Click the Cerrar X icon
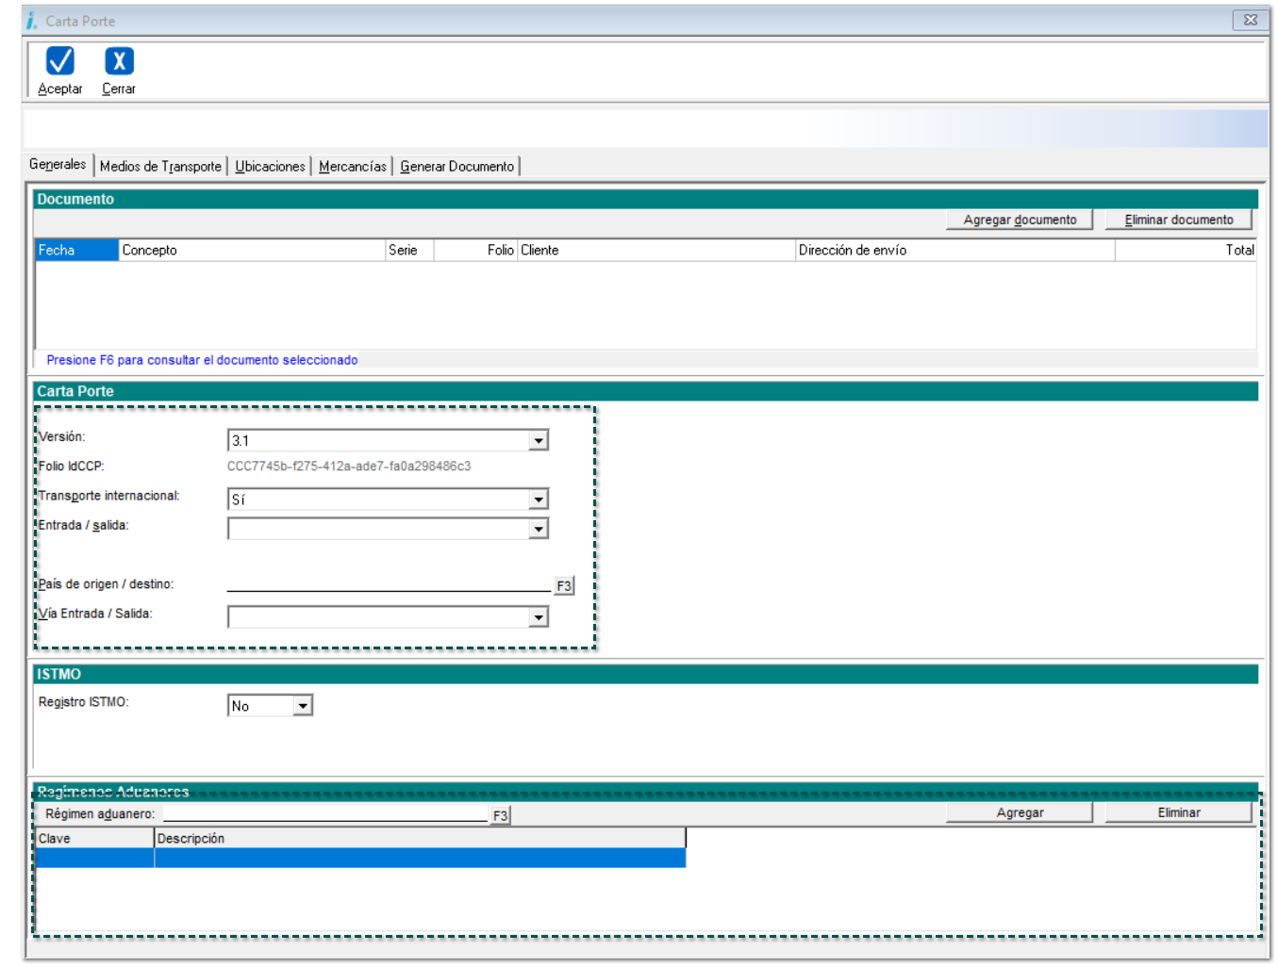 119,61
